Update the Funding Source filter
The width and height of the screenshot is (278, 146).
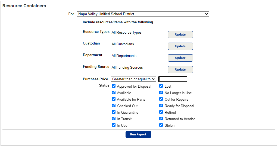[180, 69]
